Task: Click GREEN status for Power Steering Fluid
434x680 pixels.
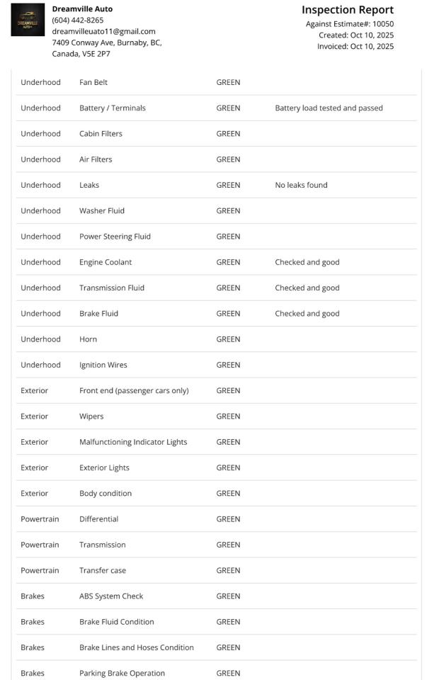Action: pos(228,237)
